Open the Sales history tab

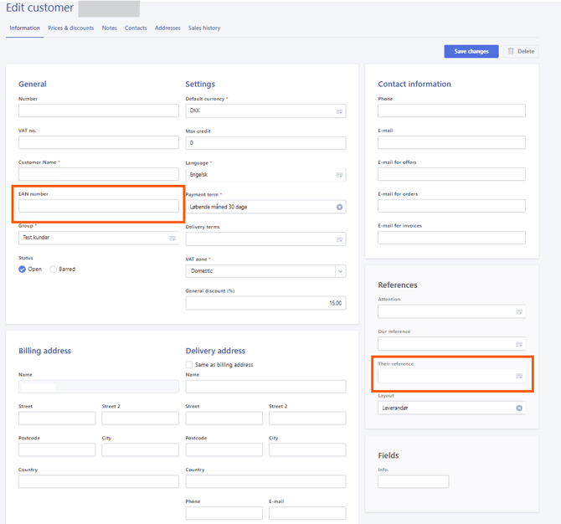point(204,28)
